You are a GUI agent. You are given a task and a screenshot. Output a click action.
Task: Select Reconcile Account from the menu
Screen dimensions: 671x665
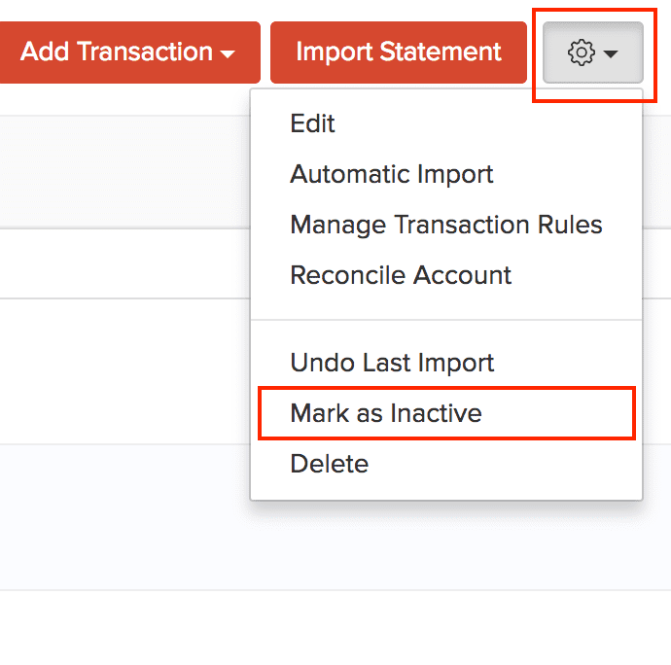[x=401, y=275]
